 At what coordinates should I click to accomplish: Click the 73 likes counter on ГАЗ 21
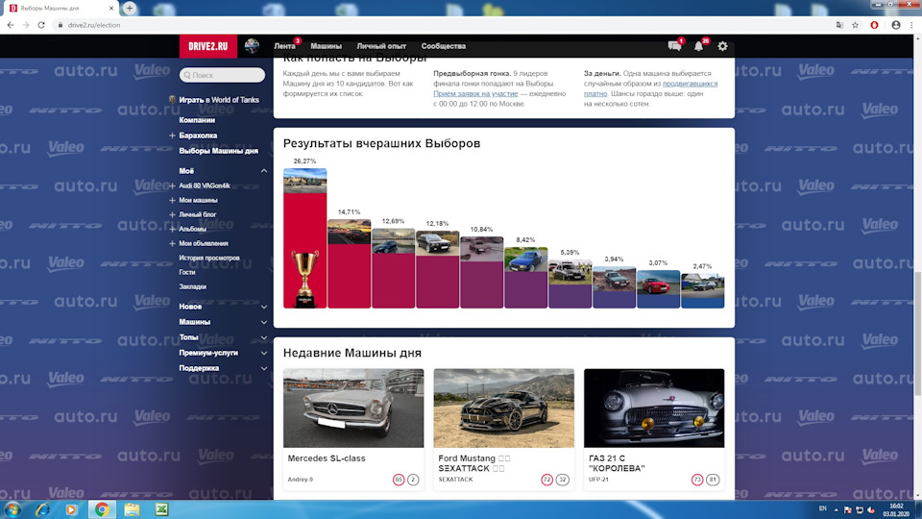[697, 480]
